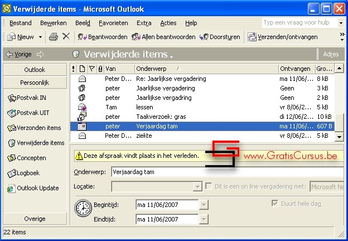The width and height of the screenshot is (348, 241).
Task: Click the Nieuw new item icon
Action: coord(11,37)
